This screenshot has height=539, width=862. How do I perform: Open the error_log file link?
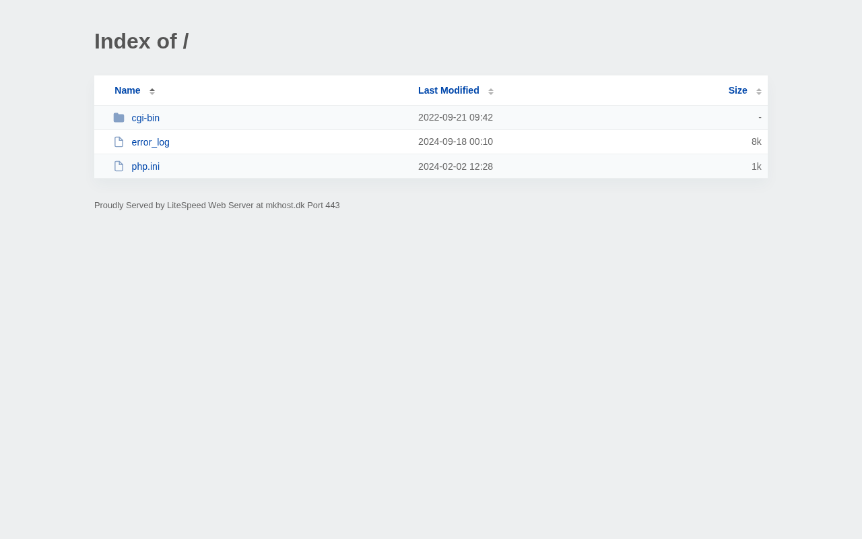pos(151,142)
